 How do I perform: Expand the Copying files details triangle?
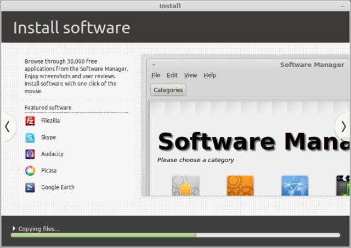pyautogui.click(x=14, y=228)
